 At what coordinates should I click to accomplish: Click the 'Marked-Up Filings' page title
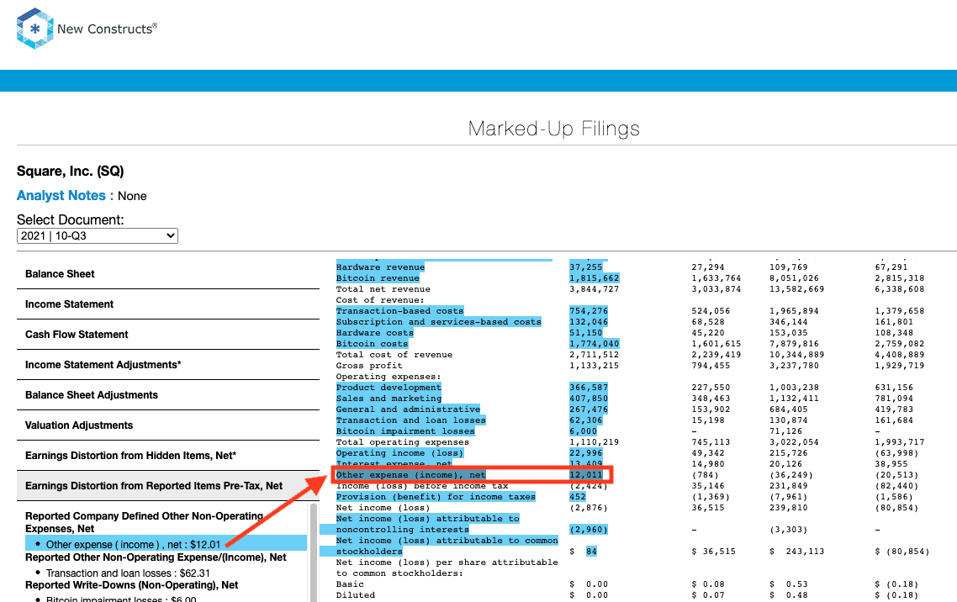coord(553,129)
